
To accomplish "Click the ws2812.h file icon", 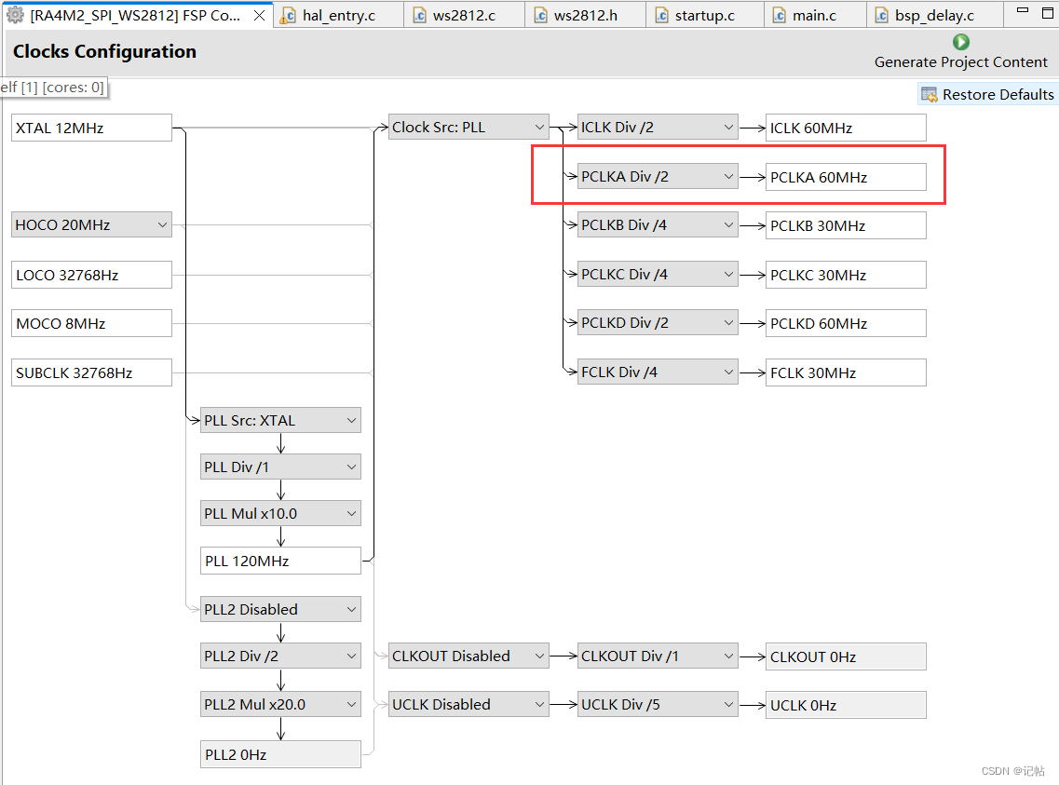I will (x=540, y=16).
